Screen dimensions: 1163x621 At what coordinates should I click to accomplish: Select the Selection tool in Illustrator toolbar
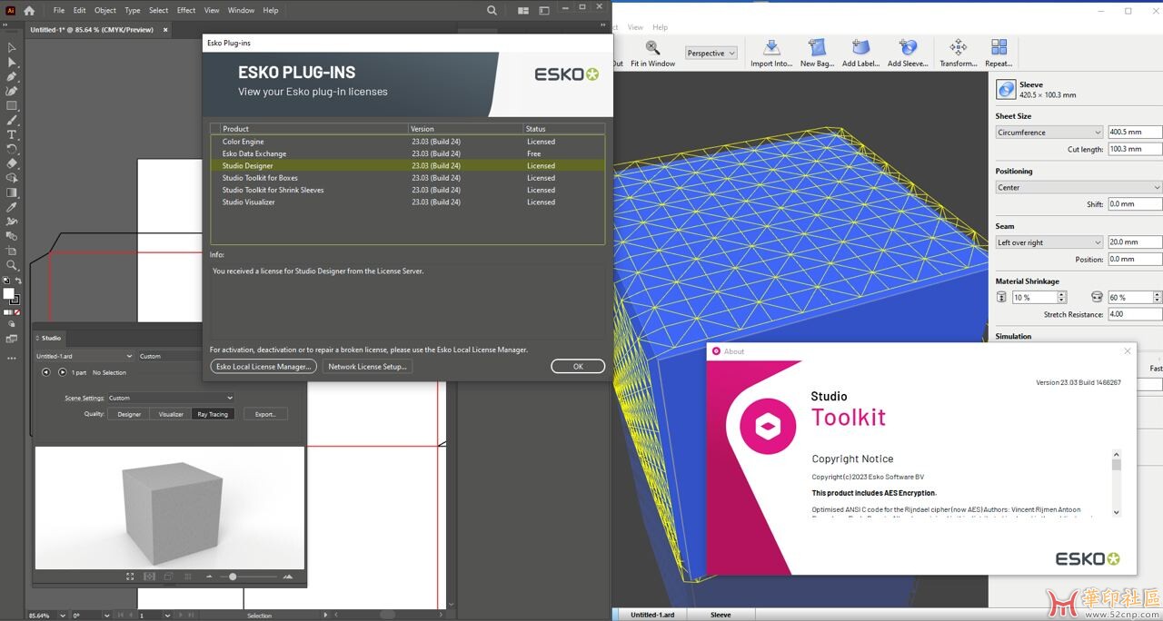click(12, 47)
